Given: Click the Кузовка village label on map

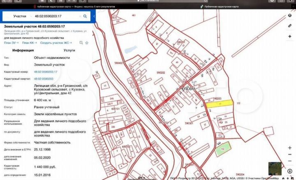Looking at the screenshot, I should tap(188, 89).
